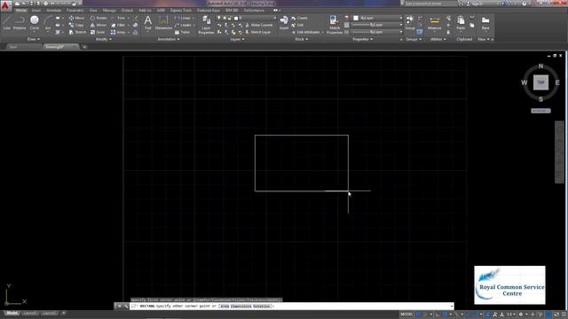Switch to the Start file tab

pyautogui.click(x=23, y=47)
